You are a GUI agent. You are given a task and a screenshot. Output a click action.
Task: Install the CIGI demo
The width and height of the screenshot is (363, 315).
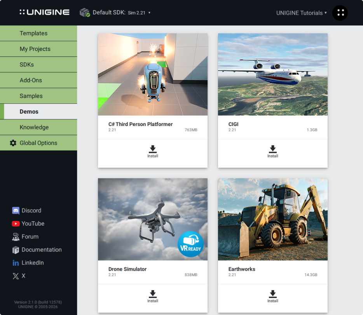tap(273, 152)
